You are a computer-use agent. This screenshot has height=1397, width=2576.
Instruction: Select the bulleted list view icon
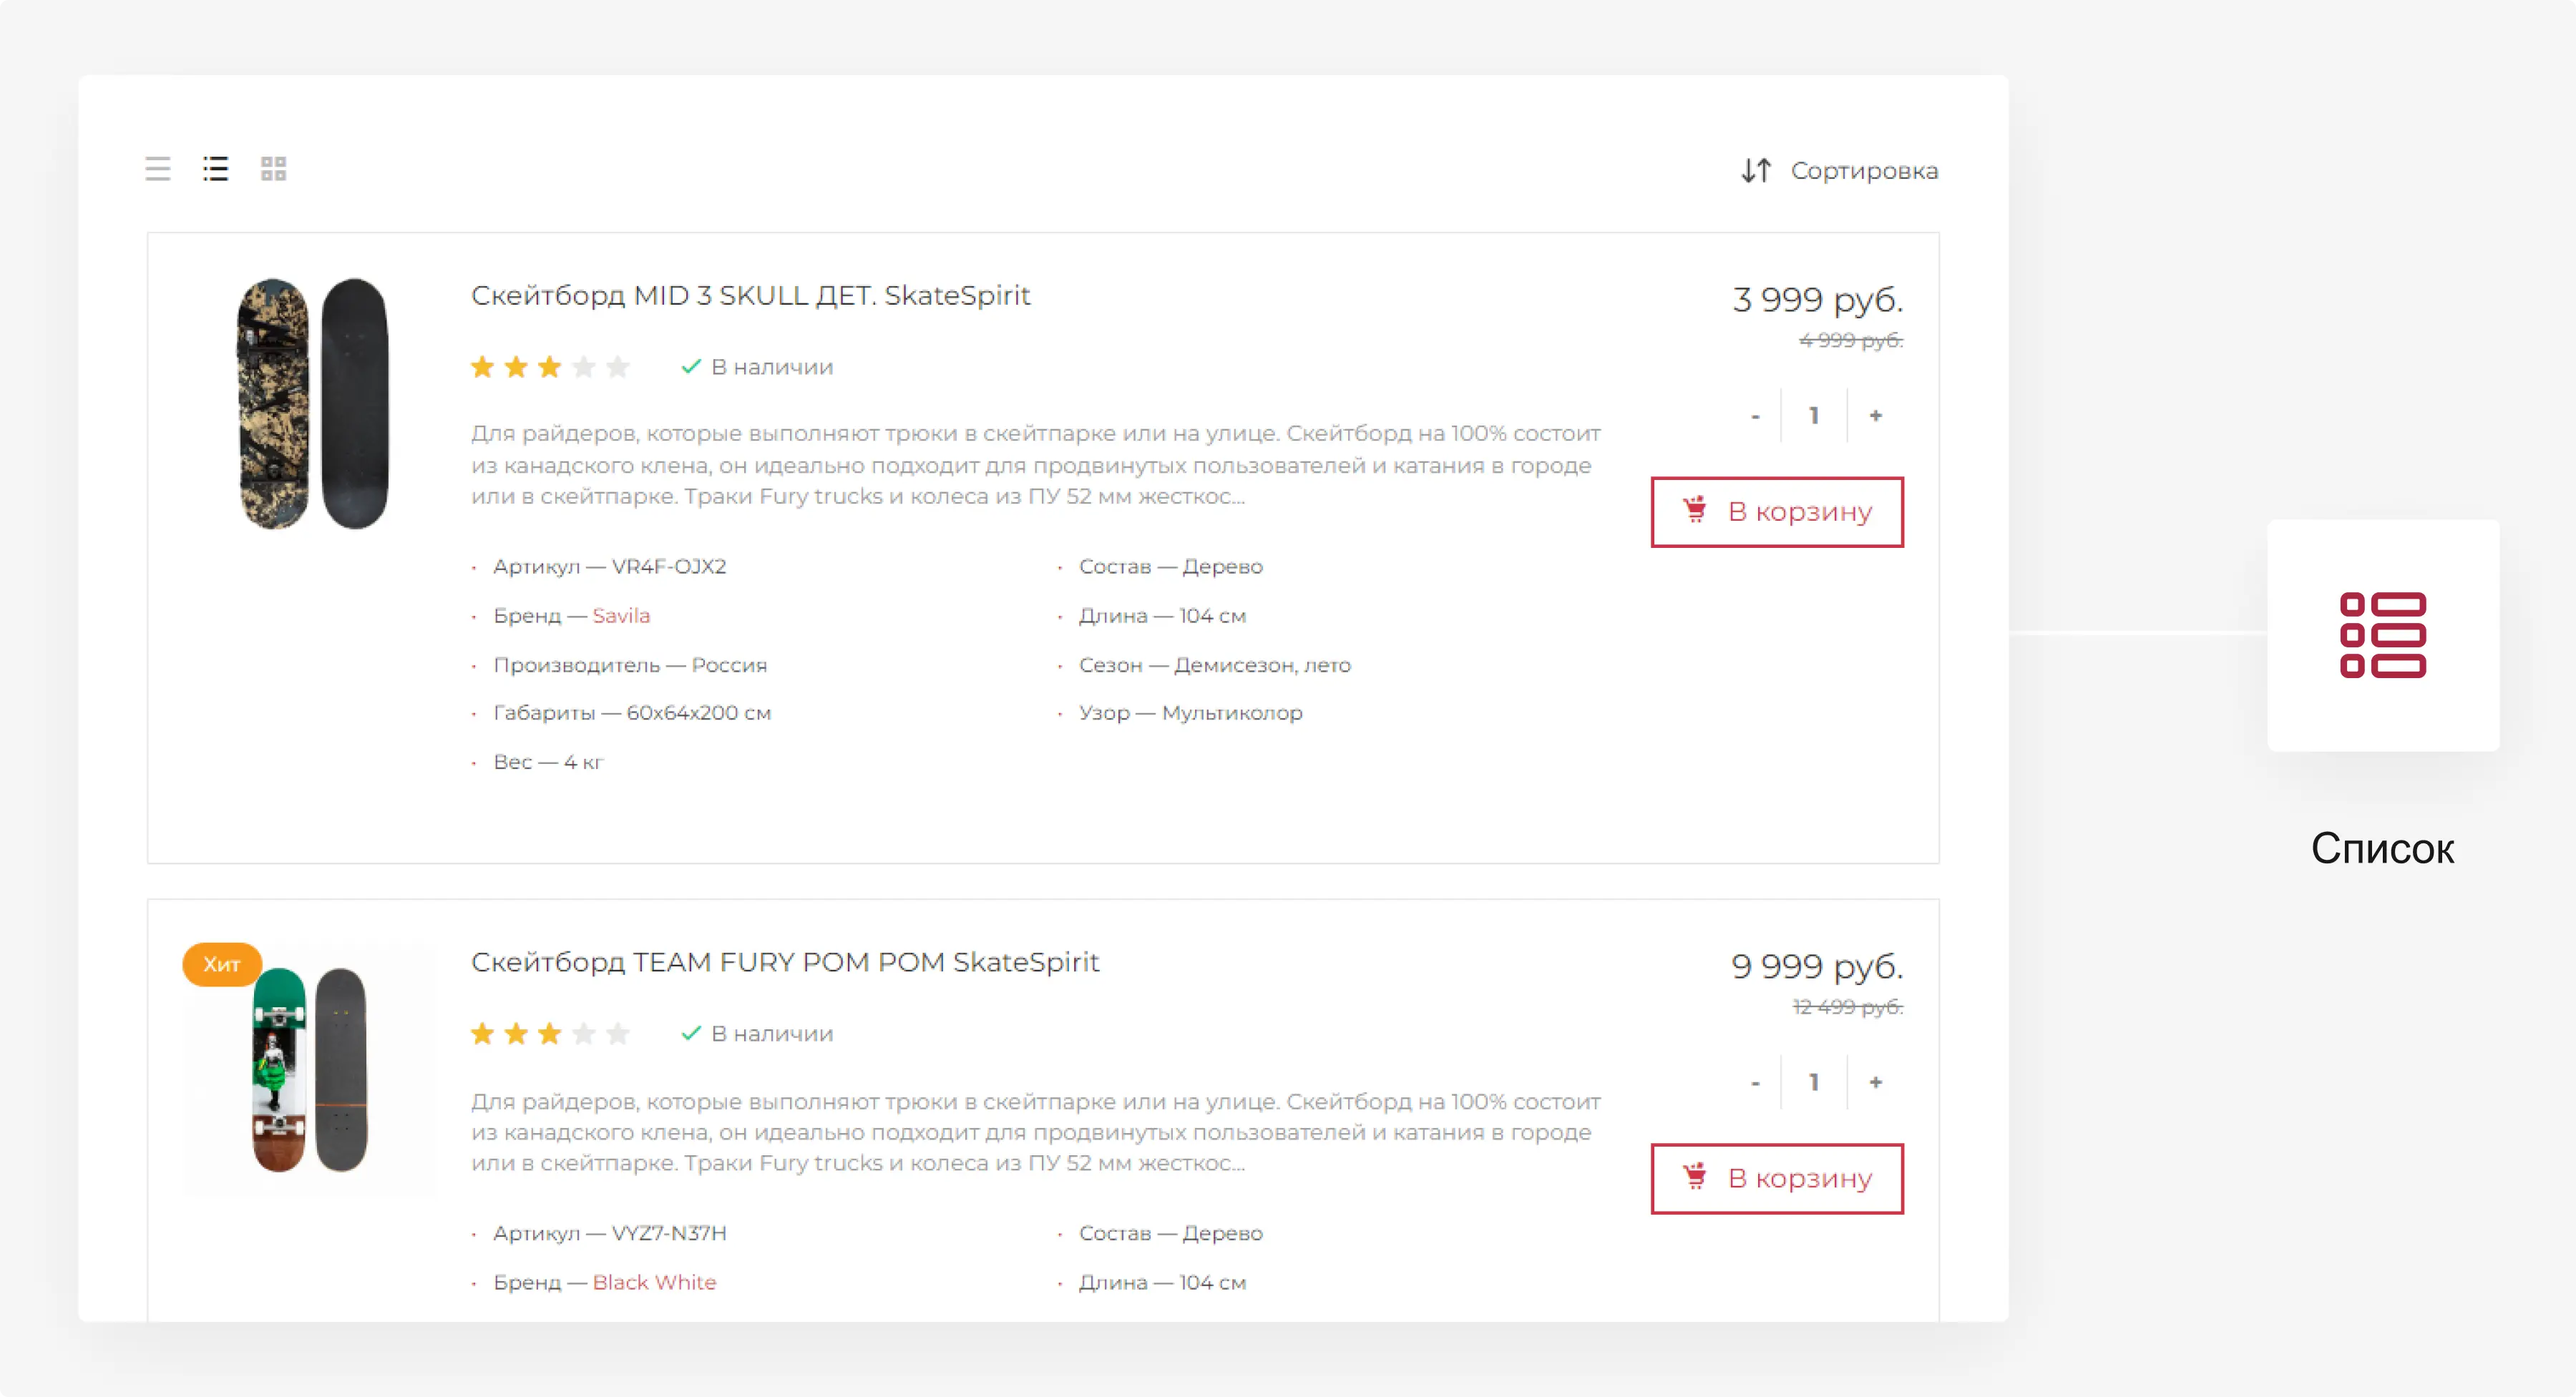215,169
